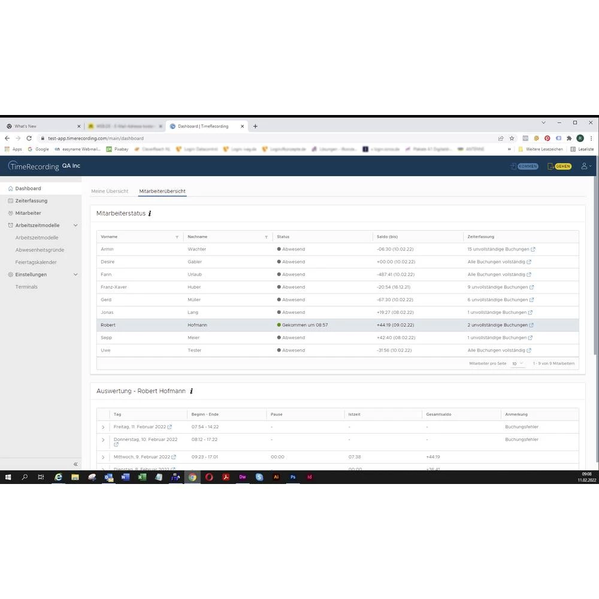Screen dimensions: 599x599
Task: Collapse the Arbeitszeitmodelle sidebar section
Action: (75, 225)
